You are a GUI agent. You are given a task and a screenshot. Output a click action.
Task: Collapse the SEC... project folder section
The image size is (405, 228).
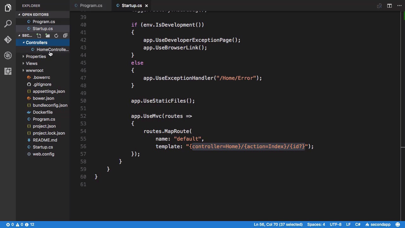click(19, 35)
